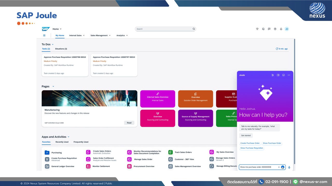The height and width of the screenshot is (186, 332).
Task: Click the microphone icon in the Joule input
Action: tap(289, 167)
